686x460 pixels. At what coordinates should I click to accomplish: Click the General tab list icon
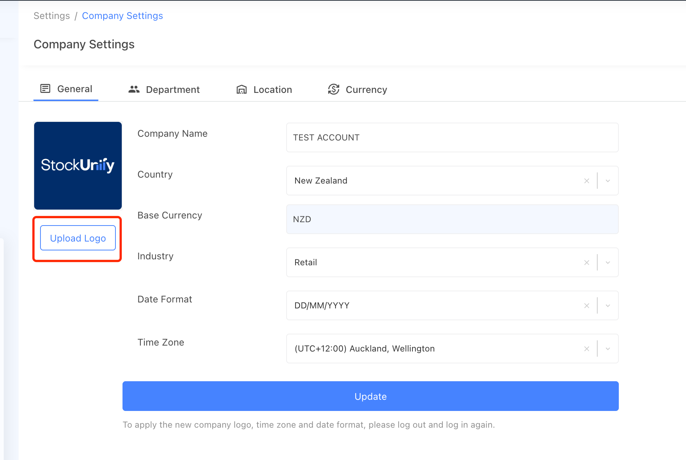[45, 88]
